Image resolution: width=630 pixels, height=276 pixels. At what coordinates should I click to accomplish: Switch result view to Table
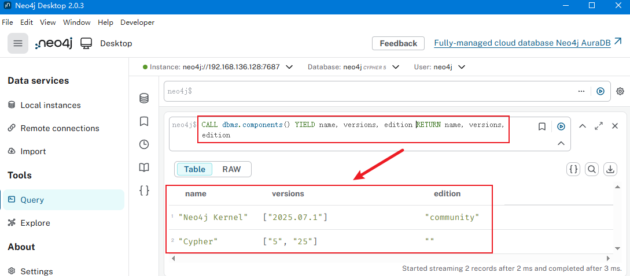pos(194,169)
